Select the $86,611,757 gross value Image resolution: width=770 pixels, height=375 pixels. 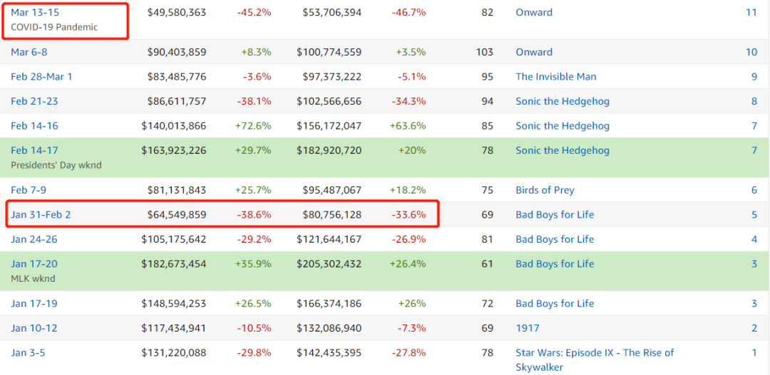(x=177, y=101)
